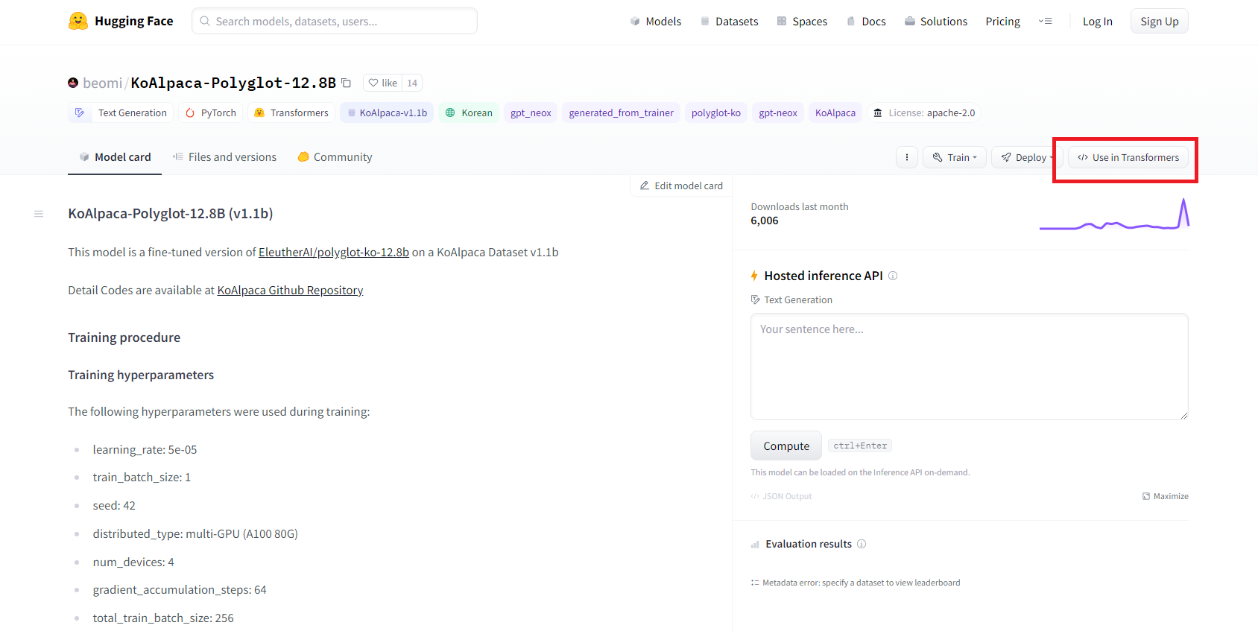1258x631 pixels.
Task: Click the Metadata error leaderboard message
Action: [856, 583]
